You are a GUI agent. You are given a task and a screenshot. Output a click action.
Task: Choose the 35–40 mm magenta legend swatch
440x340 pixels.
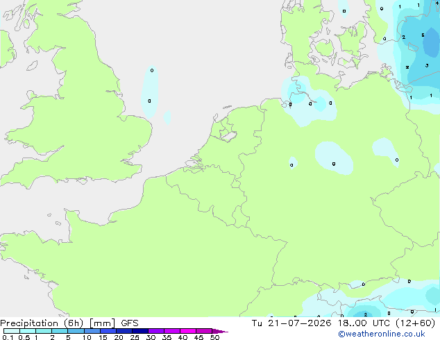[x=172, y=331]
